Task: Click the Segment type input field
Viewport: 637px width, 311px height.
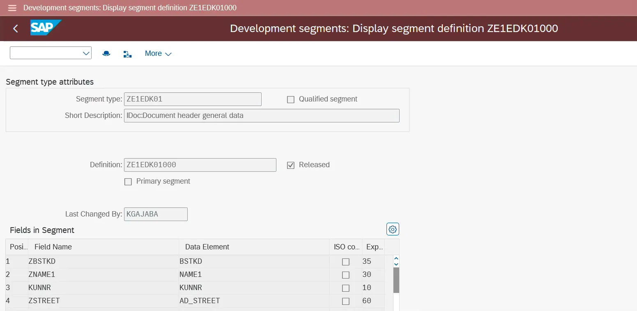Action: point(193,99)
